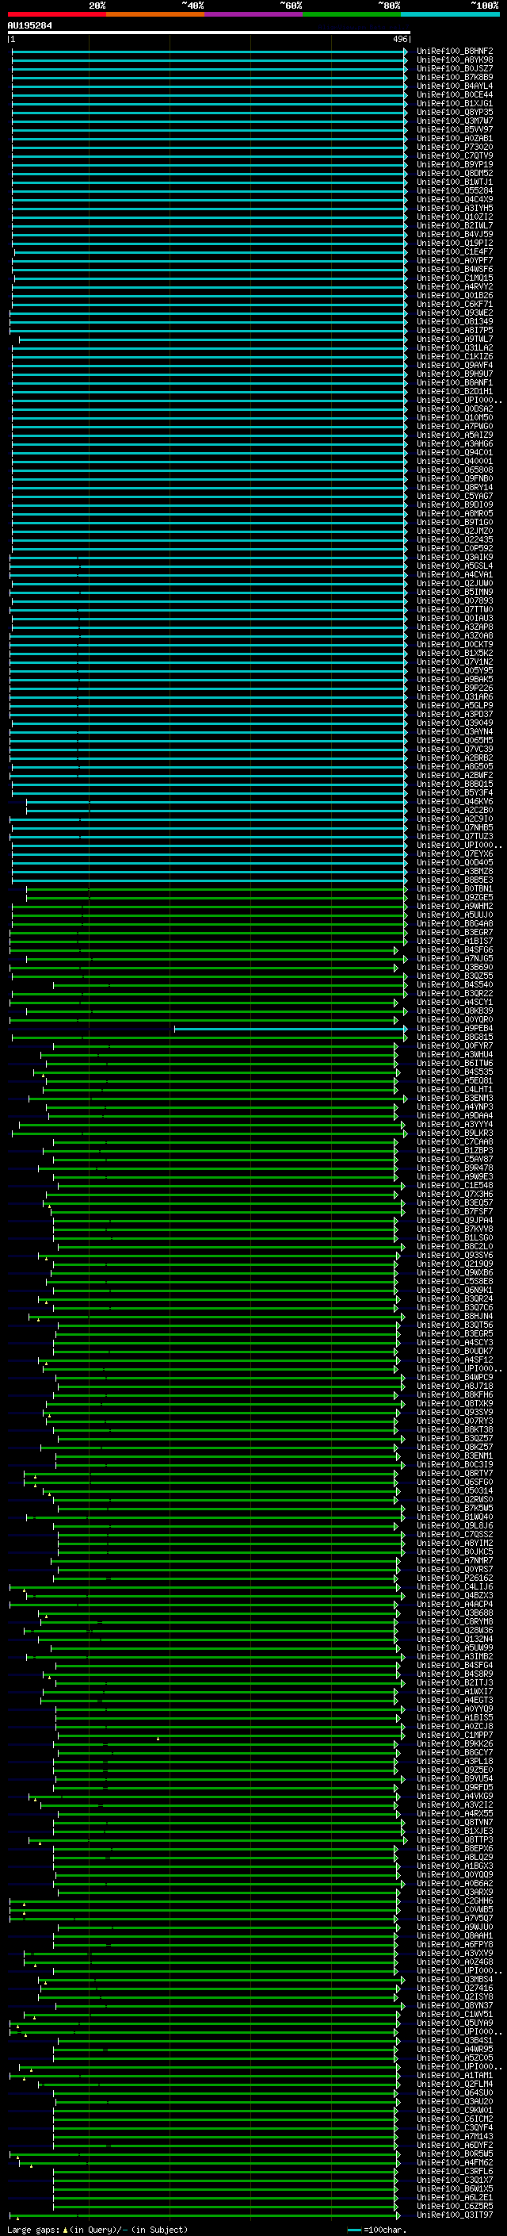Open hit UniRef100_B7K8B9
Screen dimensions: 507x2236
point(454,77)
